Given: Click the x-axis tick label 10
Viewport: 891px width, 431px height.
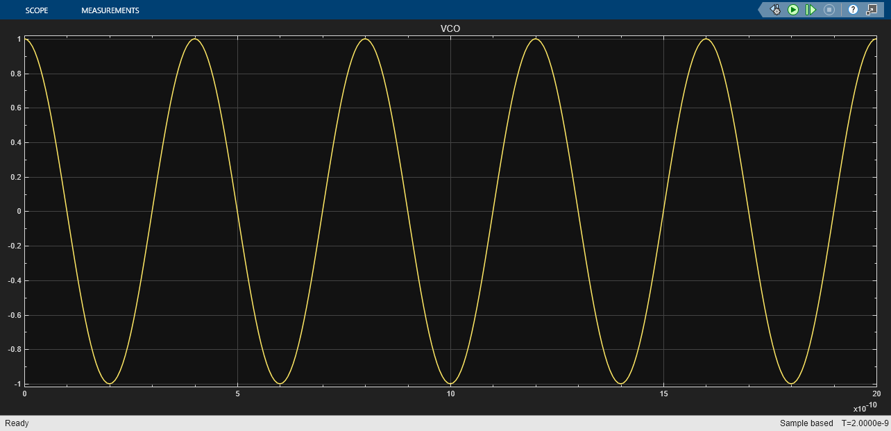Looking at the screenshot, I should point(450,394).
